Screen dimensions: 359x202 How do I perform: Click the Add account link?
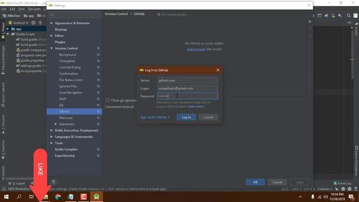(x=196, y=49)
